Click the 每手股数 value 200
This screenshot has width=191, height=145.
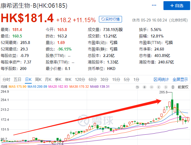[x=23, y=69]
